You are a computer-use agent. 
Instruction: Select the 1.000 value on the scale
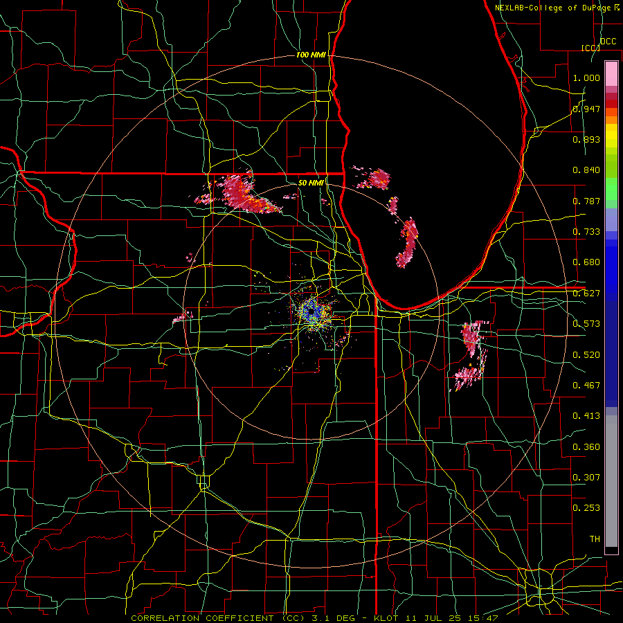tap(586, 78)
